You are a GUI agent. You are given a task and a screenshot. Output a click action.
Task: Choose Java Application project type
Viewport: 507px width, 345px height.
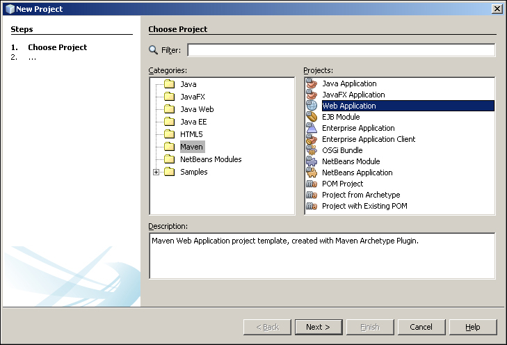pos(349,83)
